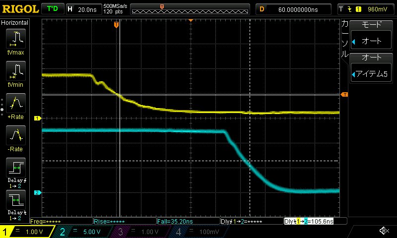This screenshot has width=397, height=238.
Task: Select channel 3 tab
Action: 139,232
